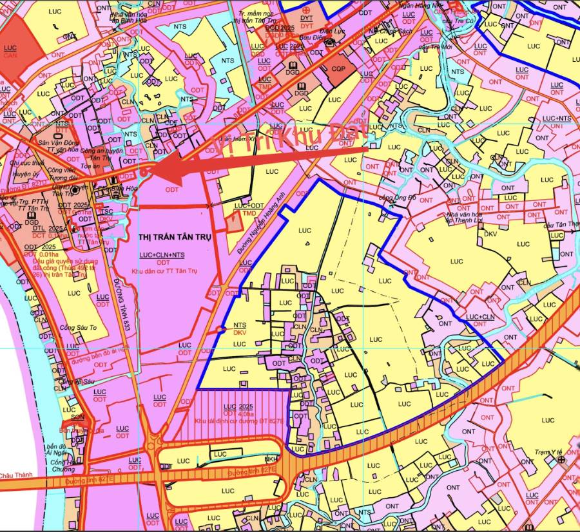Select the Công an huyện Tân Trụ label

tap(101, 155)
